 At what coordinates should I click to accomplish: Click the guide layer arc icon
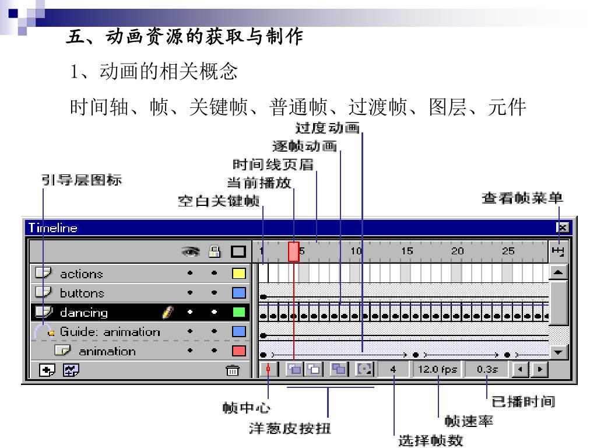[x=44, y=331]
